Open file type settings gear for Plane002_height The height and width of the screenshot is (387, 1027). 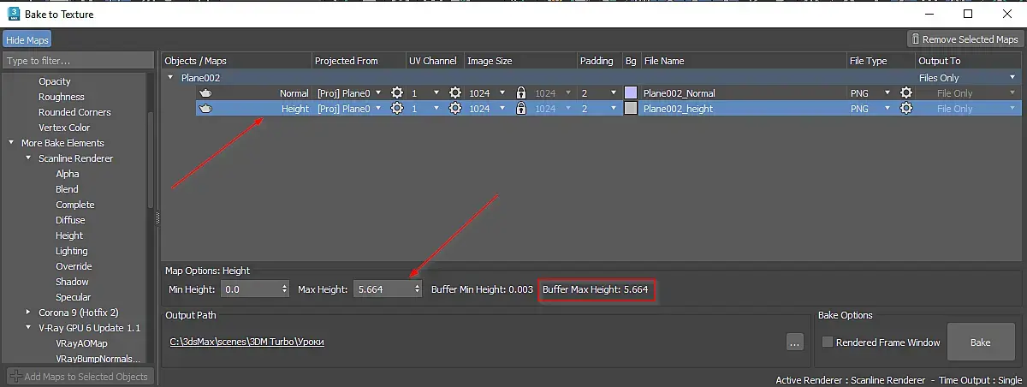pyautogui.click(x=905, y=109)
